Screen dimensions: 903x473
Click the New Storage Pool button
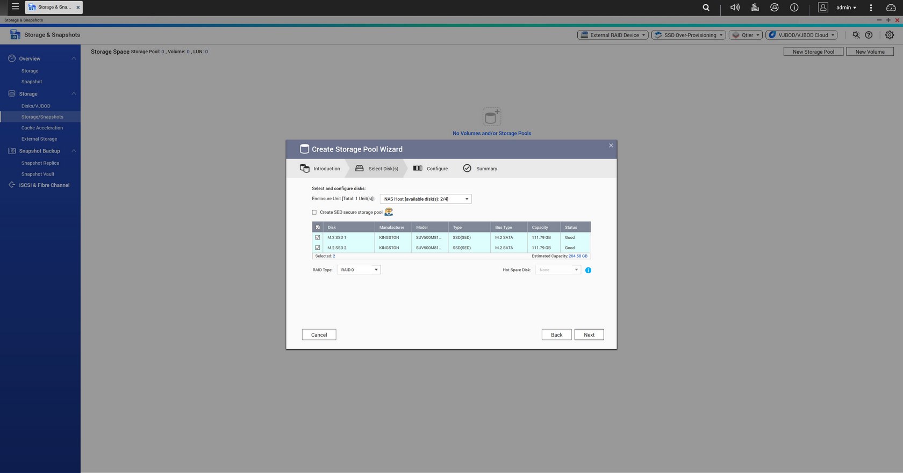813,52
